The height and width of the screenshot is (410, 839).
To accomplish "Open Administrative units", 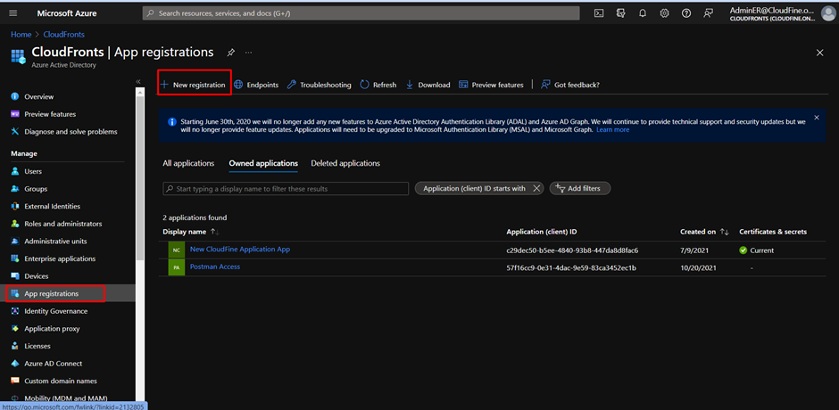I will 55,241.
